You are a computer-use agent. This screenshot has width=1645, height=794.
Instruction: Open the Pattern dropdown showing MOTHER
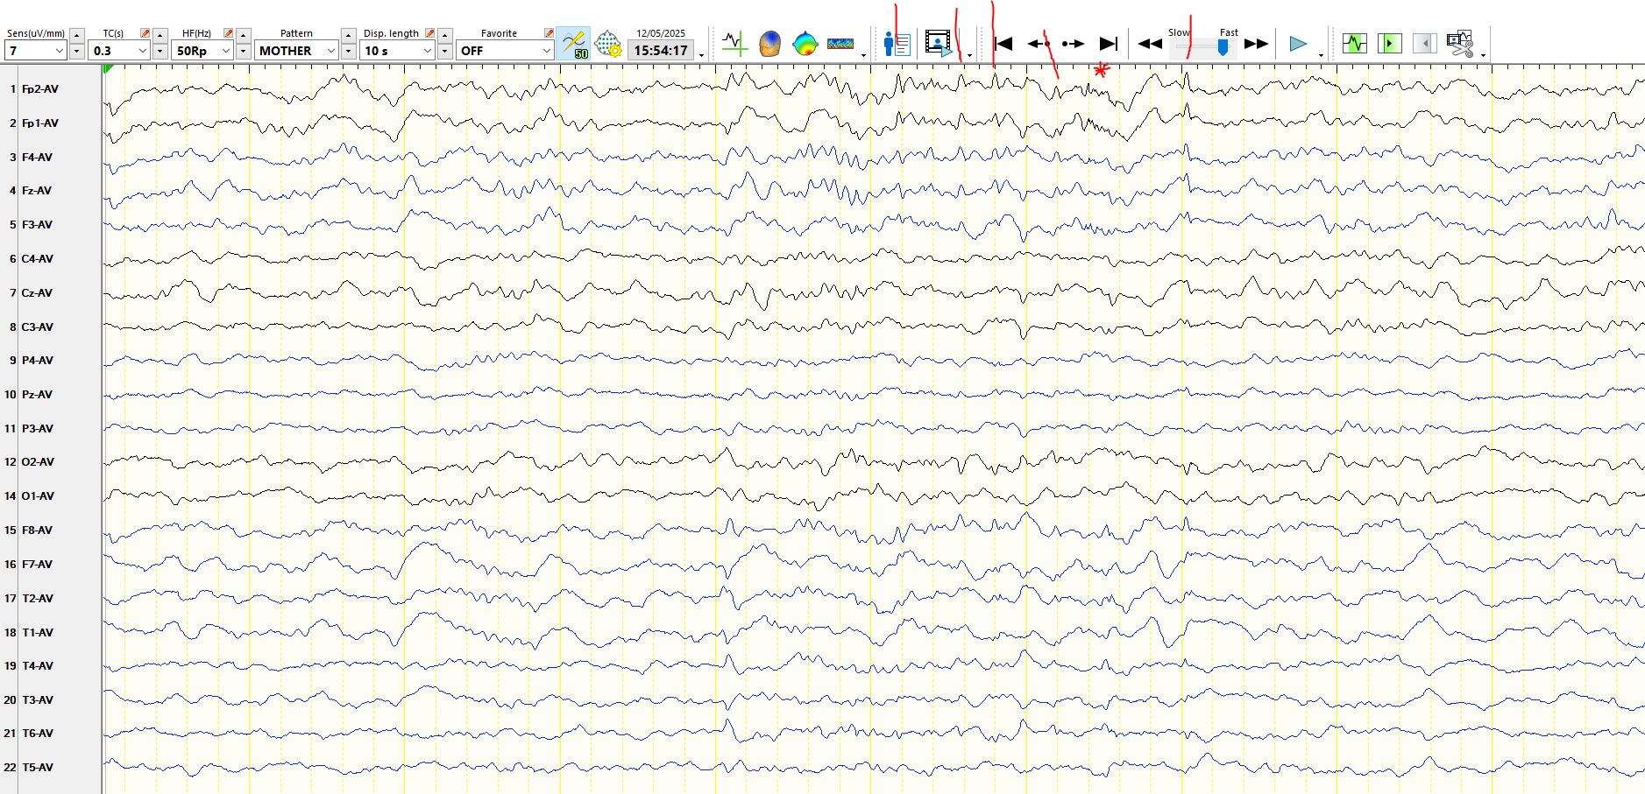click(296, 51)
